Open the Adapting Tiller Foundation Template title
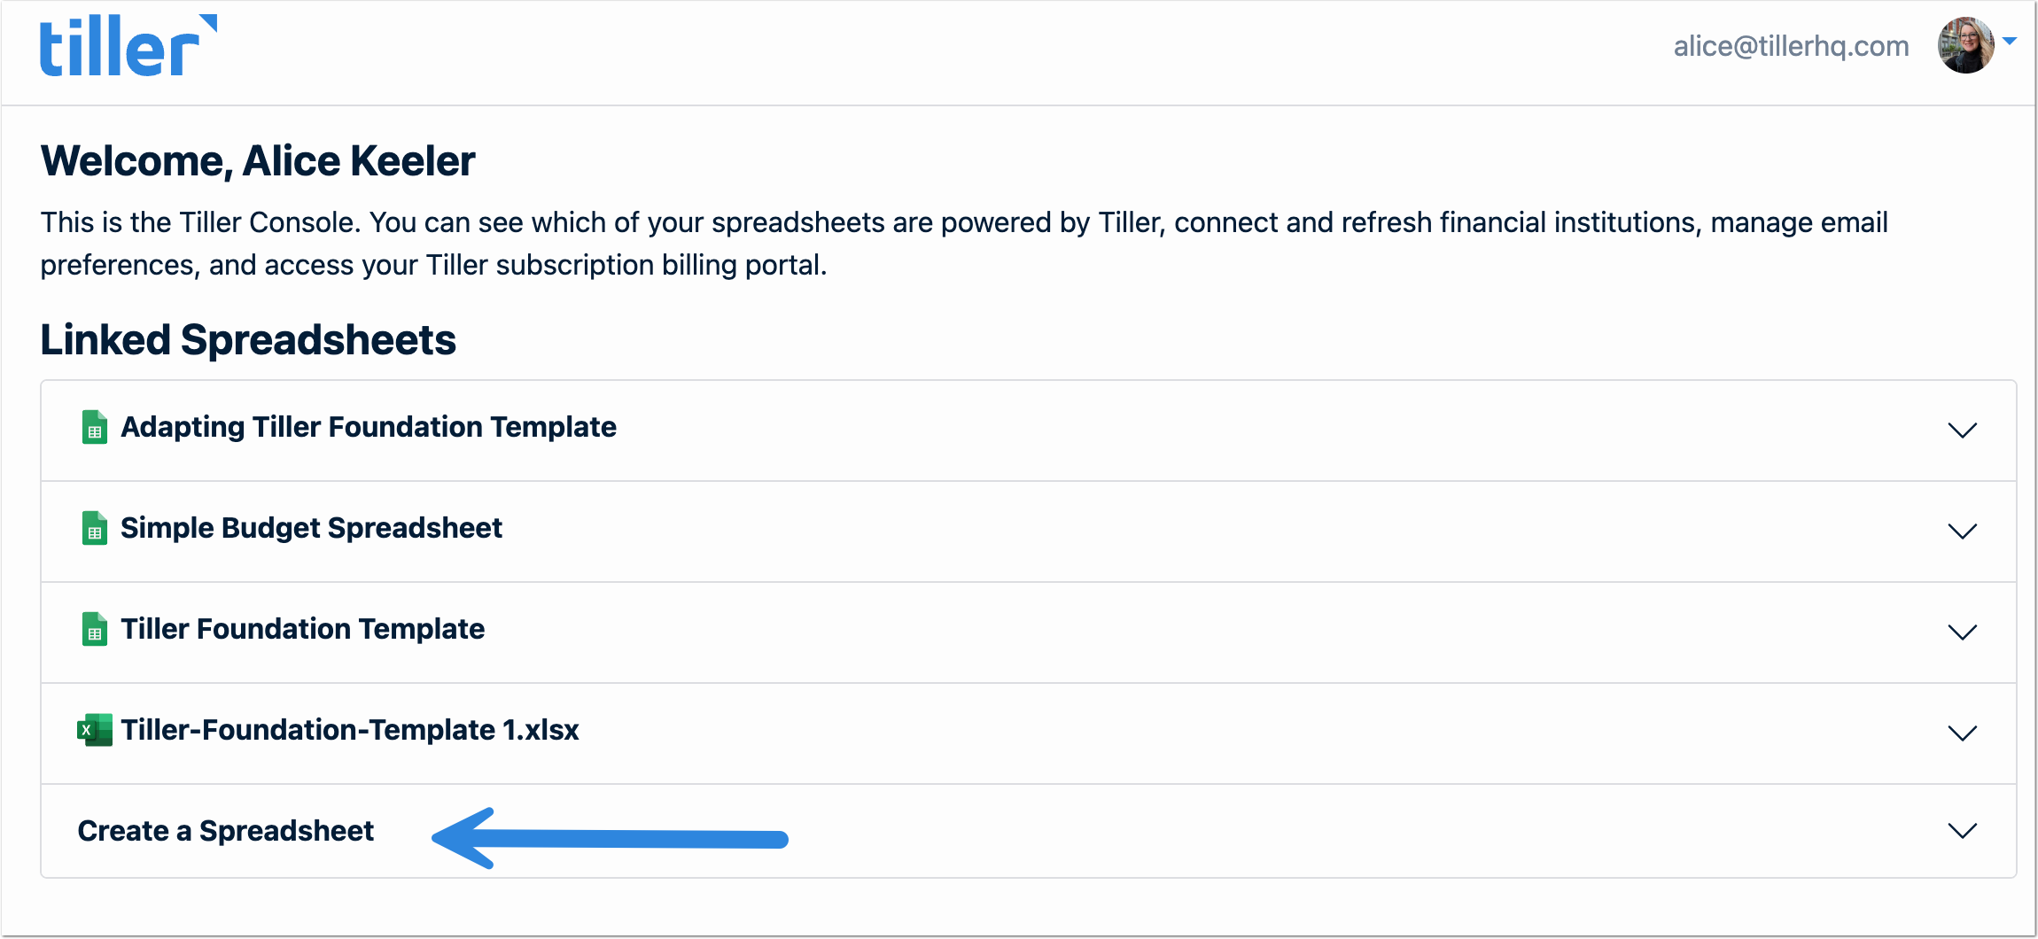The height and width of the screenshot is (939, 2038). pos(369,427)
